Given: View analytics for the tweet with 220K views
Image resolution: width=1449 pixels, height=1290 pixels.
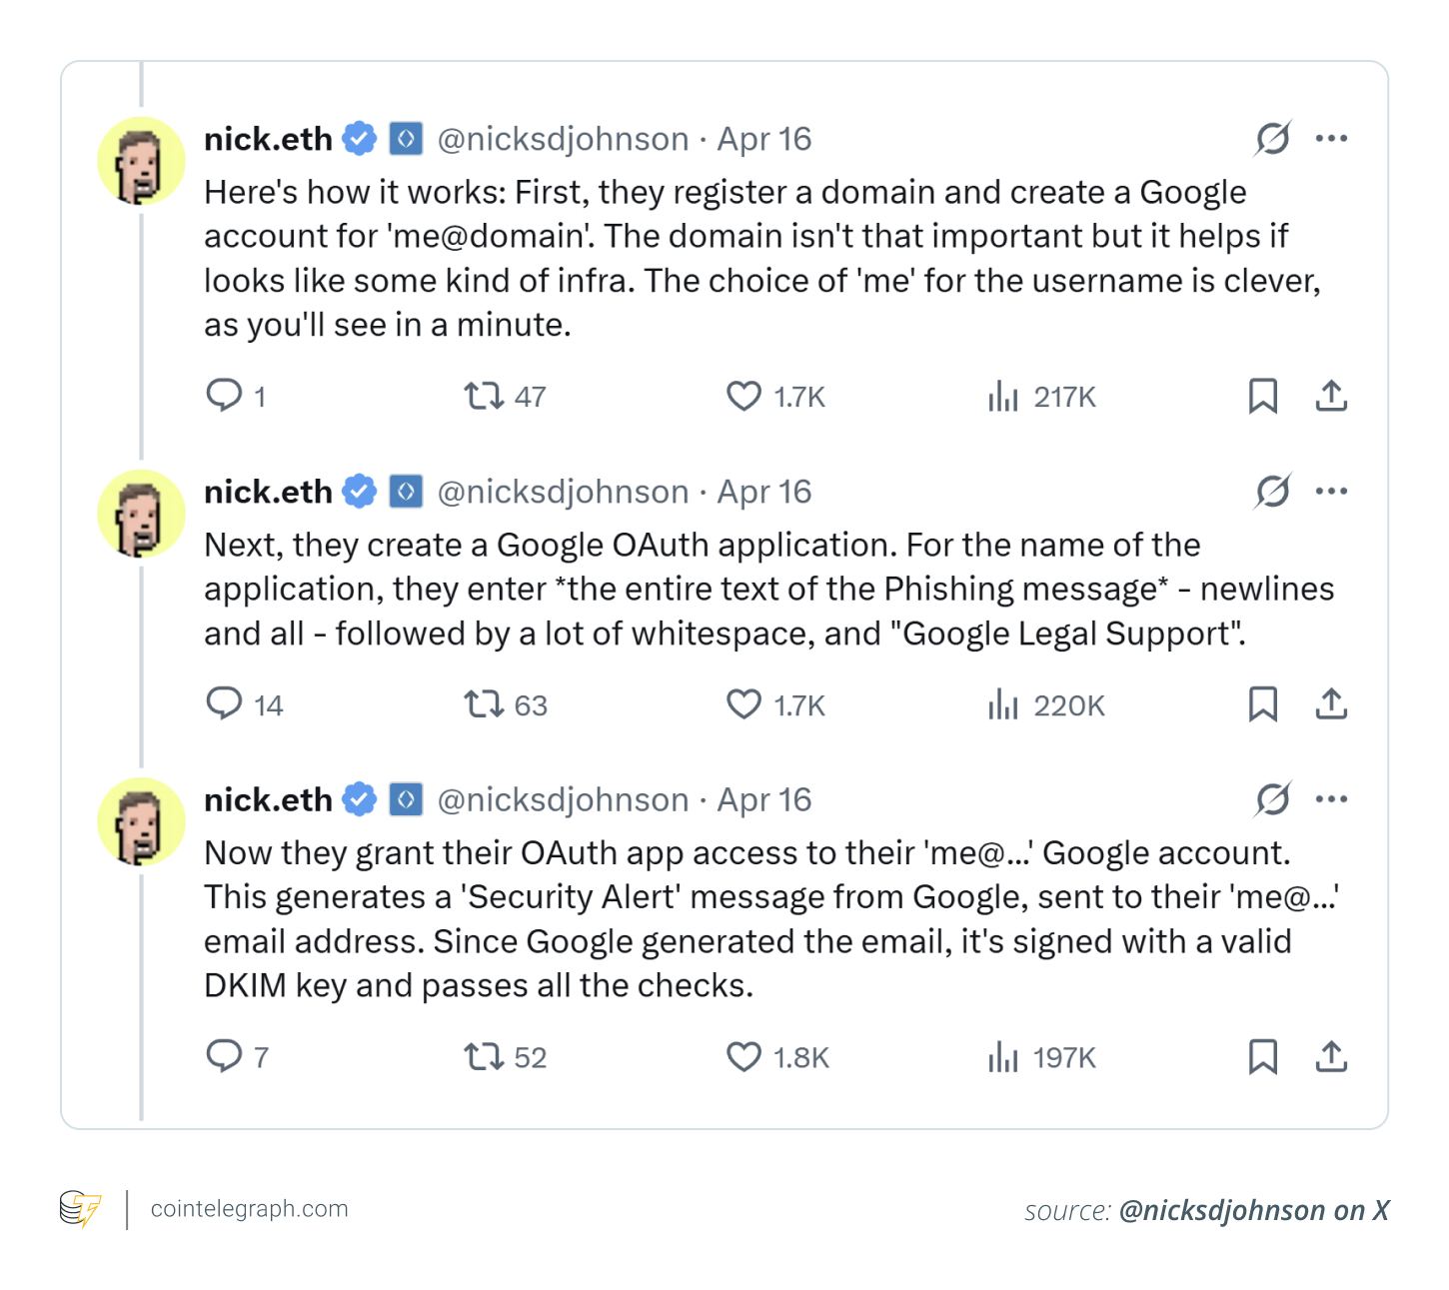Looking at the screenshot, I should point(1003,705).
